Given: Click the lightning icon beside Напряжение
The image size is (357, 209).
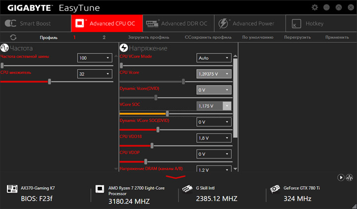Looking at the screenshot, I should (x=123, y=48).
